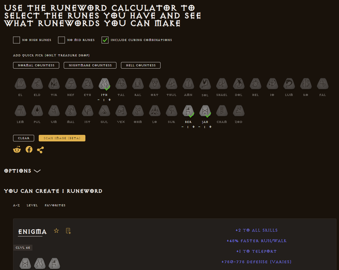The height and width of the screenshot is (270, 339).
Task: Expand the Options section
Action: [22, 171]
